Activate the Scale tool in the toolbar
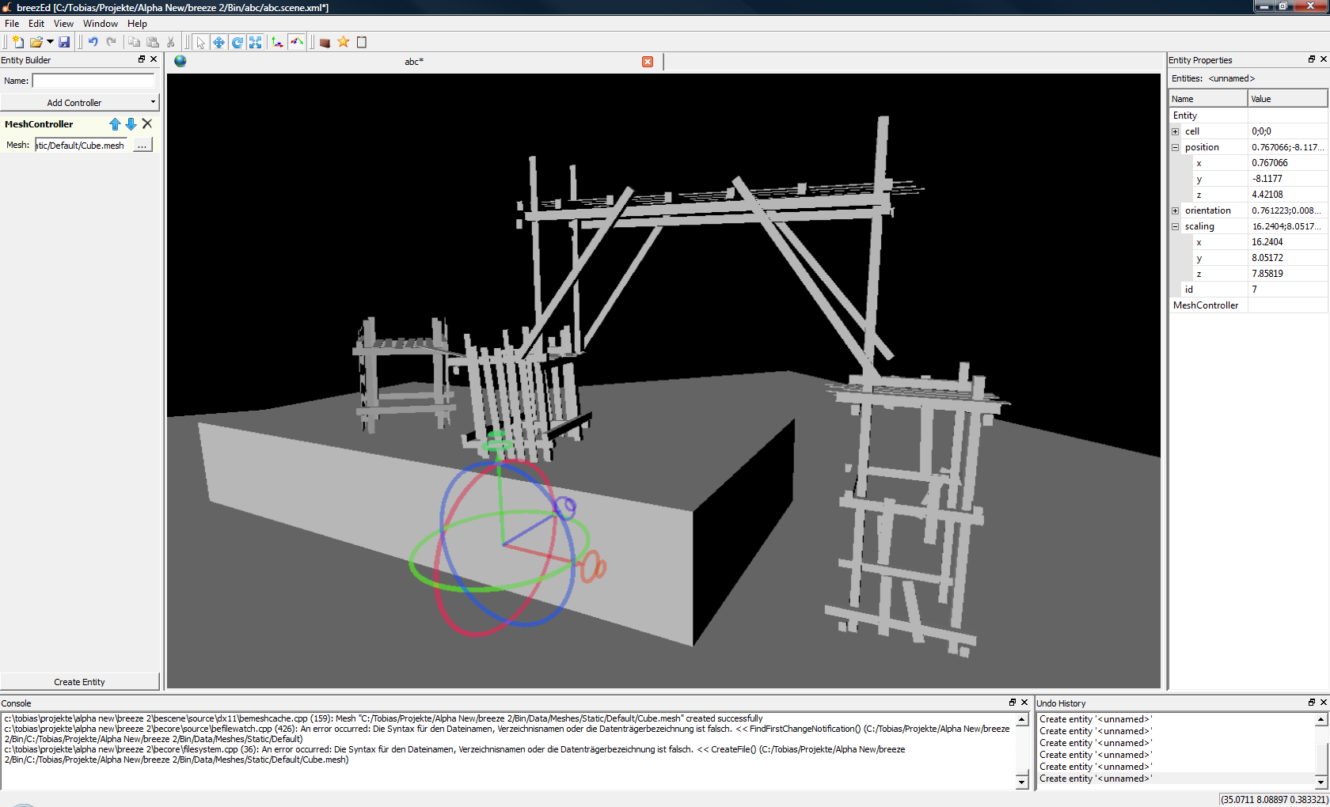Image resolution: width=1330 pixels, height=807 pixels. (255, 42)
